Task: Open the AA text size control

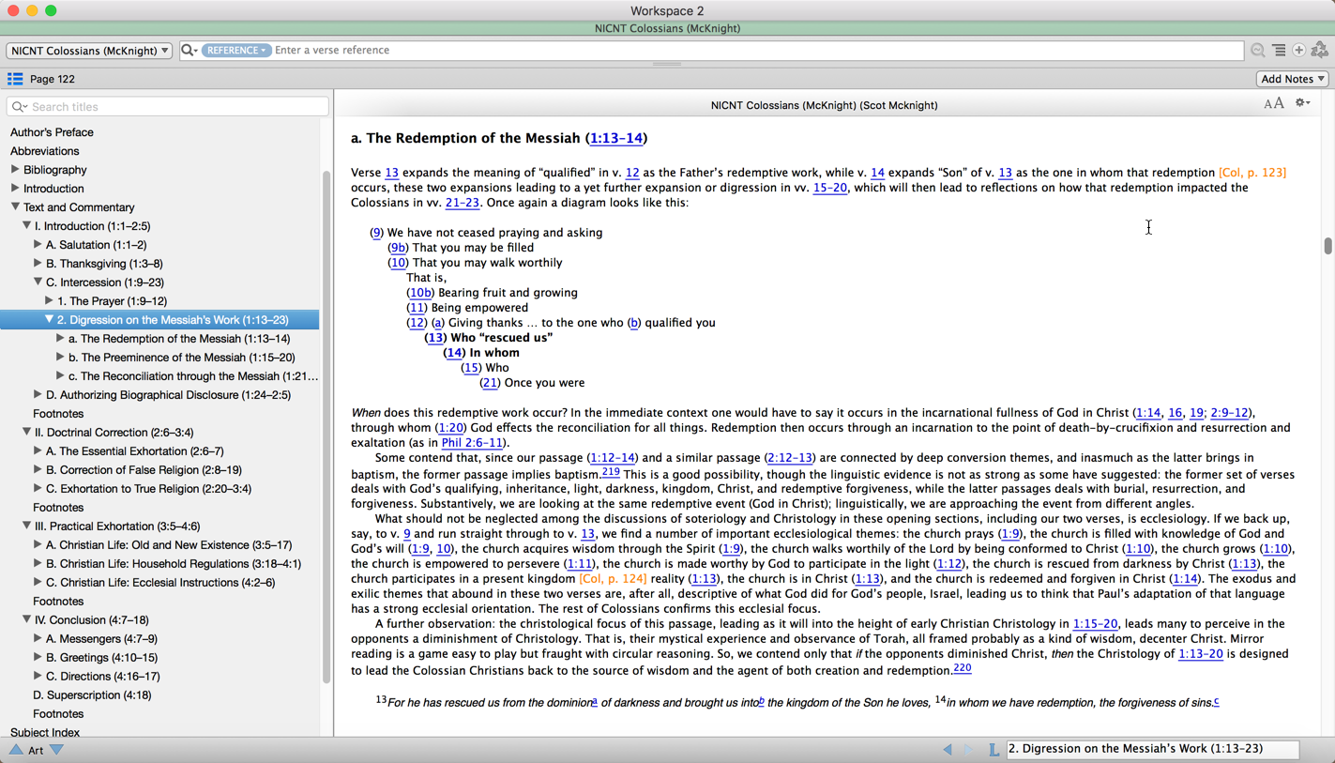Action: (1273, 104)
